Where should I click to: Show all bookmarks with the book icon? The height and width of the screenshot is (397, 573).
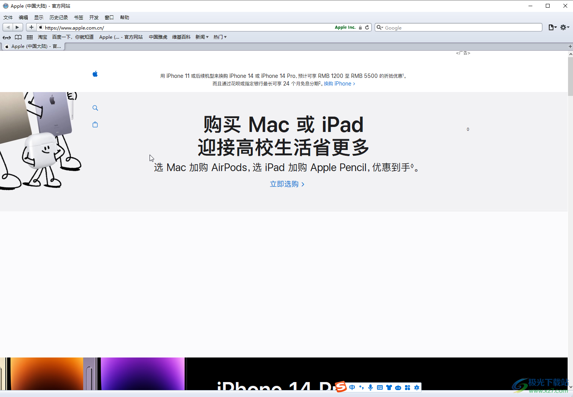pos(18,37)
